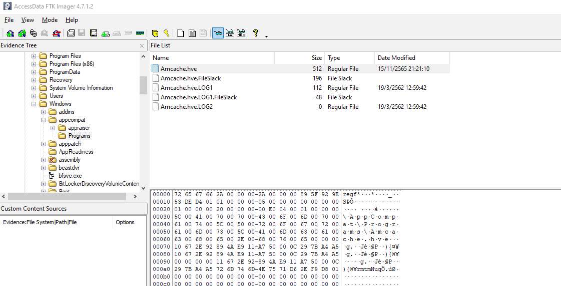561x286 pixels.
Task: Collapse the Windows folder node
Action: pyautogui.click(x=34, y=104)
